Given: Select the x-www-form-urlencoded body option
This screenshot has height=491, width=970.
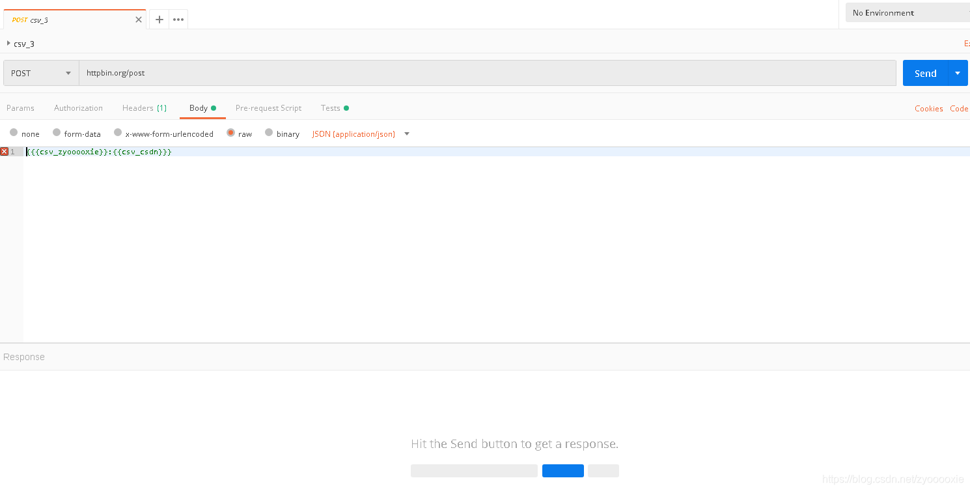Looking at the screenshot, I should coord(118,133).
